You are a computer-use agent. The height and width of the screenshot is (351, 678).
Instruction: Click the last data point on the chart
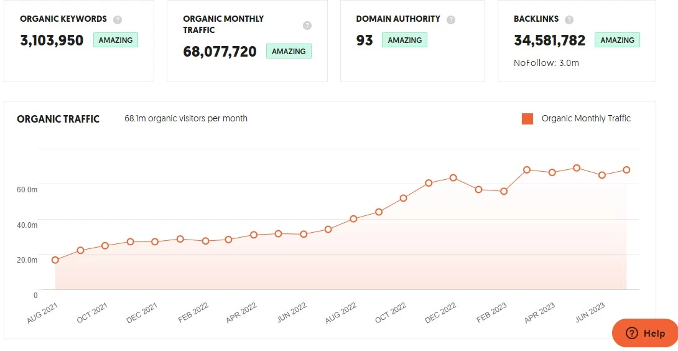pyautogui.click(x=626, y=170)
